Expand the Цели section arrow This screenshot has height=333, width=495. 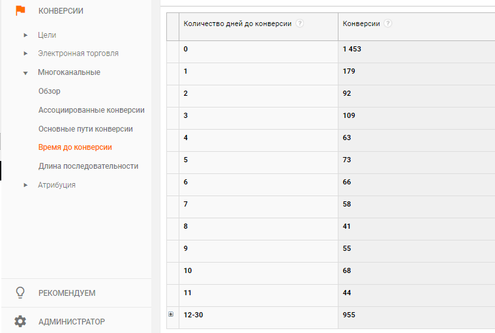pos(25,35)
